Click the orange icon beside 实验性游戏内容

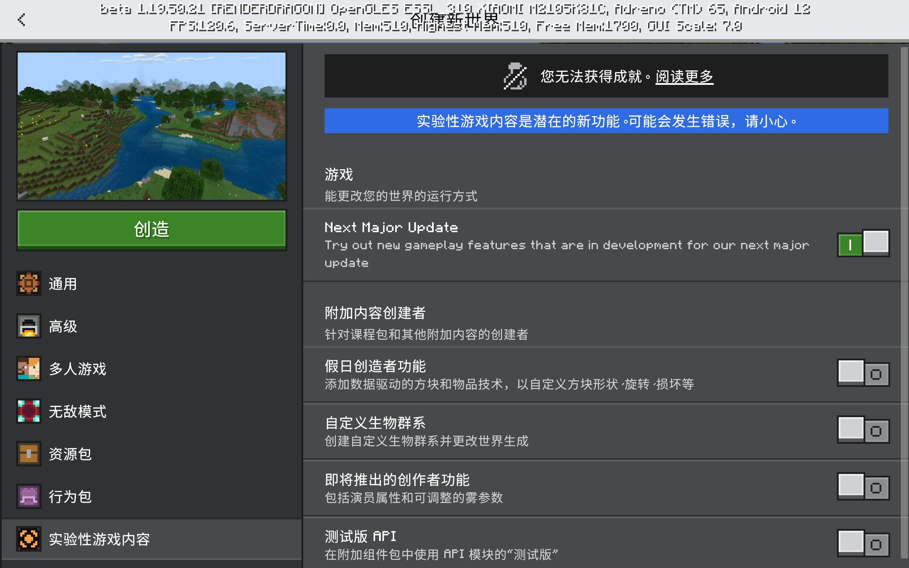(28, 539)
